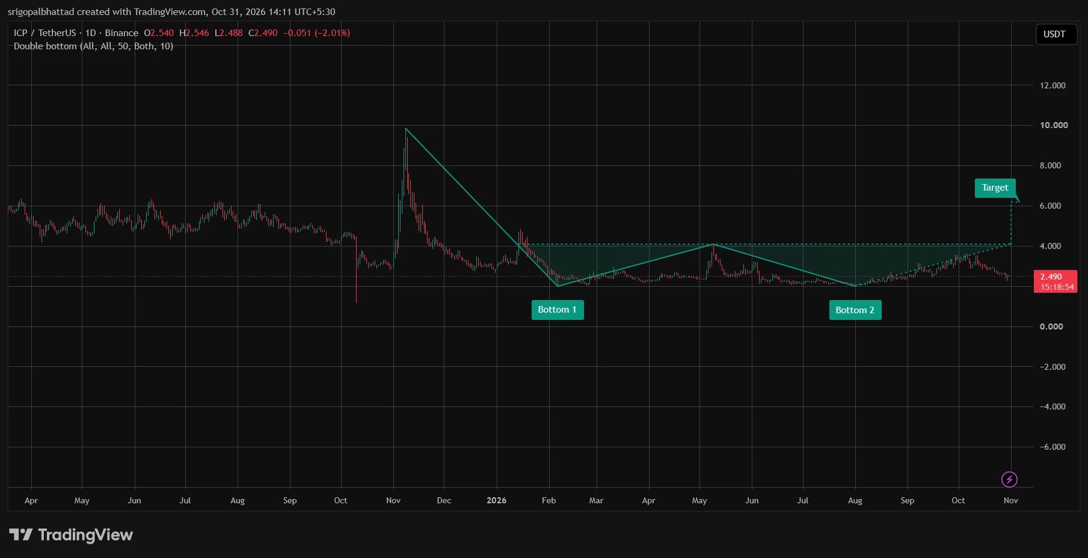1088x558 pixels.
Task: Click the 2026 year label on time axis
Action: click(x=496, y=500)
